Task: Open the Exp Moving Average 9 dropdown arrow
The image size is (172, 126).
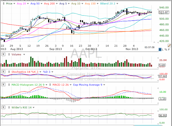Action: [x=104, y=85]
